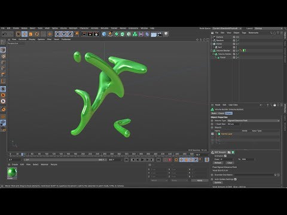Click the timeline ruler at frame 200
The height and width of the screenshot is (215, 287).
coord(83,154)
